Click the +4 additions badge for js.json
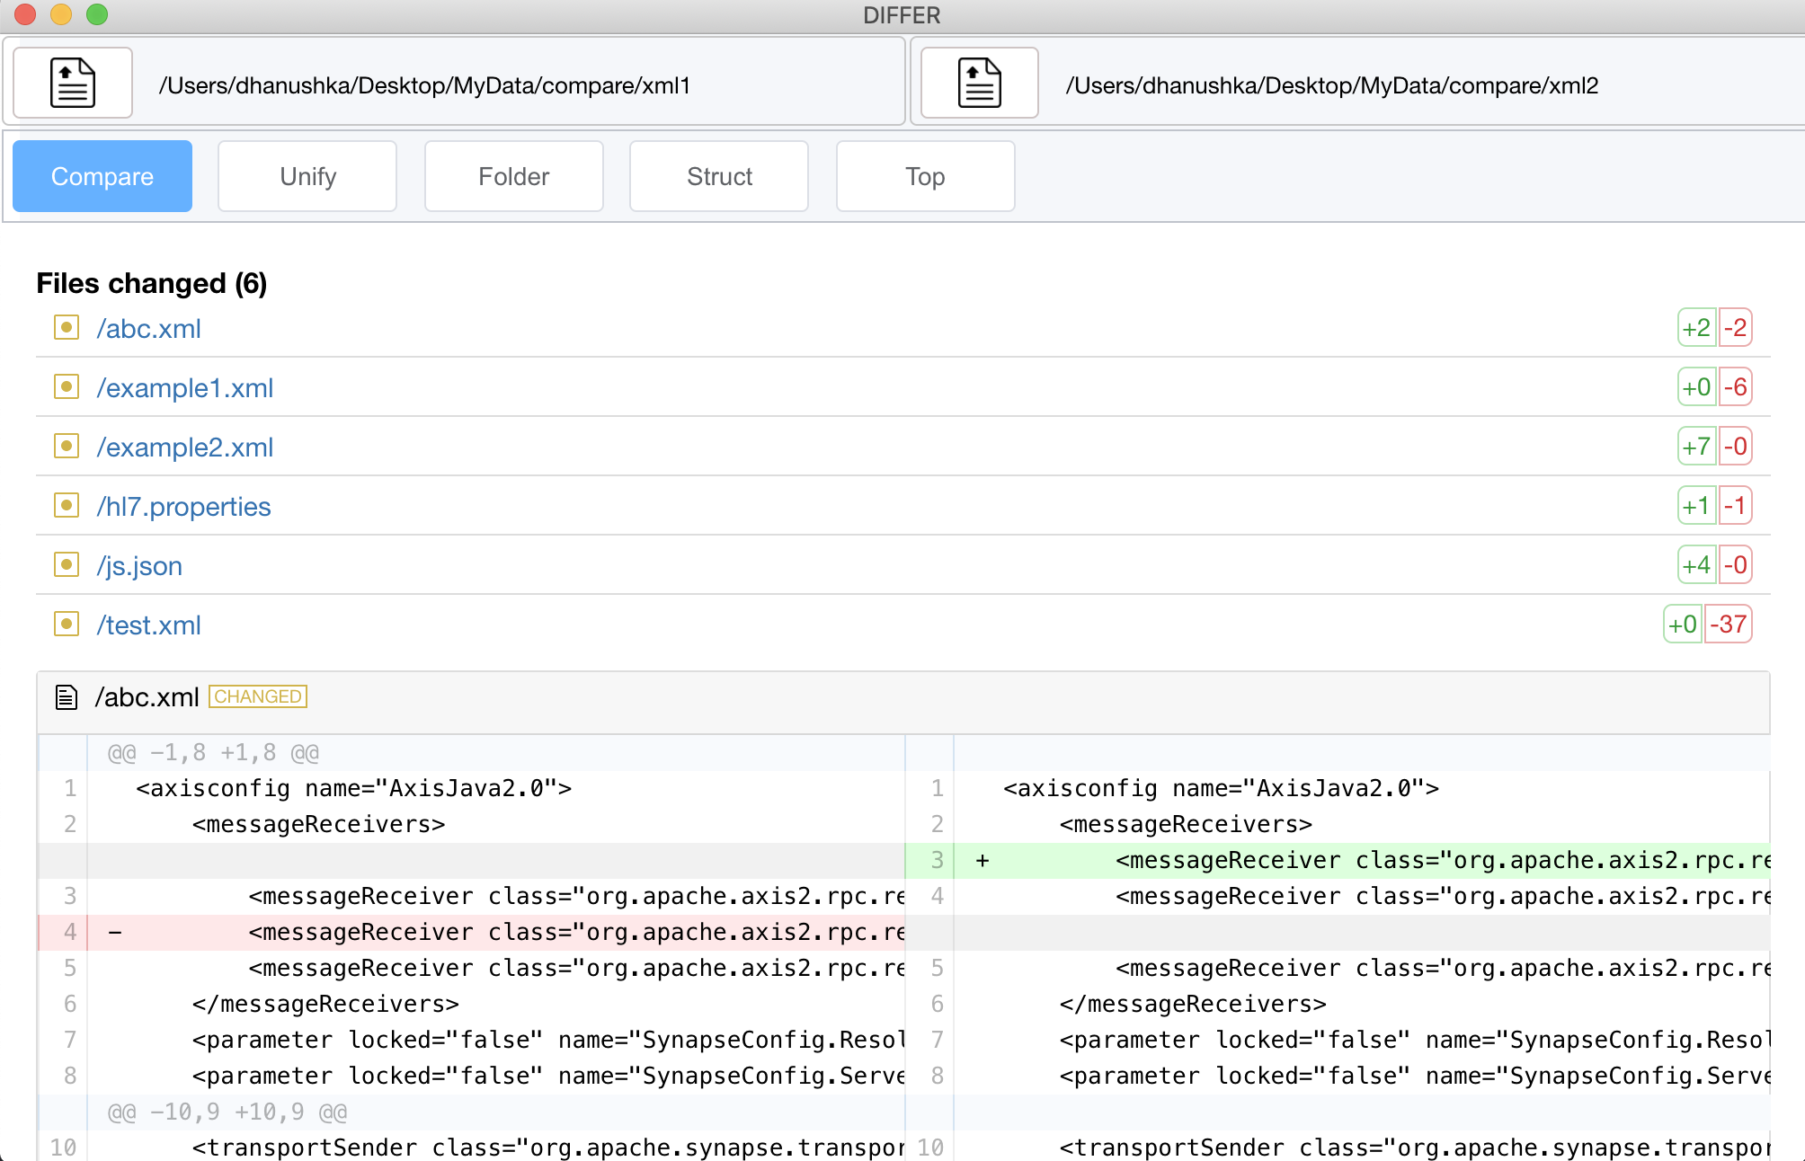1805x1161 pixels. click(1696, 565)
